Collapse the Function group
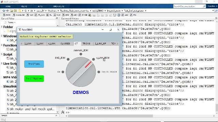Screen dimensions: 218x122 click(2, 45)
